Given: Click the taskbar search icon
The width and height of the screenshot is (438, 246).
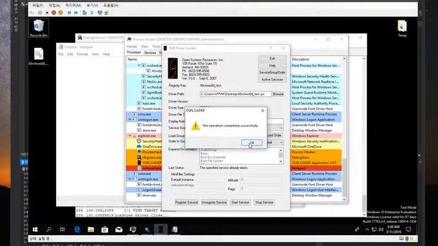Looking at the screenshot, I should coord(49,230).
